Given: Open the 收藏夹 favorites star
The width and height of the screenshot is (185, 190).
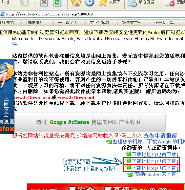Looking at the screenshot, I should [x=102, y=3].
